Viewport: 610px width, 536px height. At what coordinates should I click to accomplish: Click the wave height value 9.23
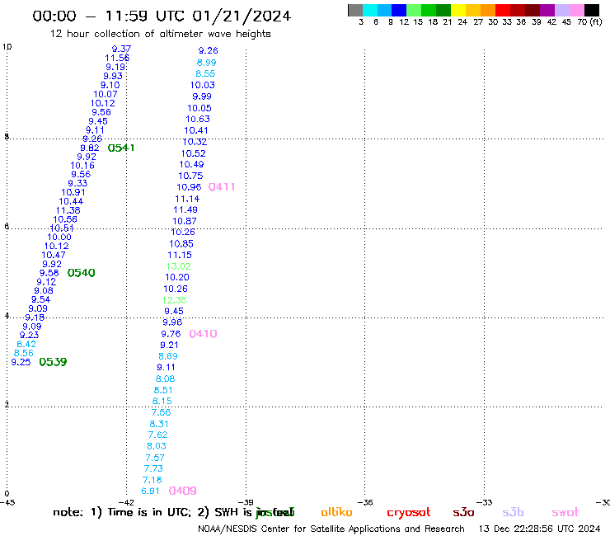(x=29, y=335)
